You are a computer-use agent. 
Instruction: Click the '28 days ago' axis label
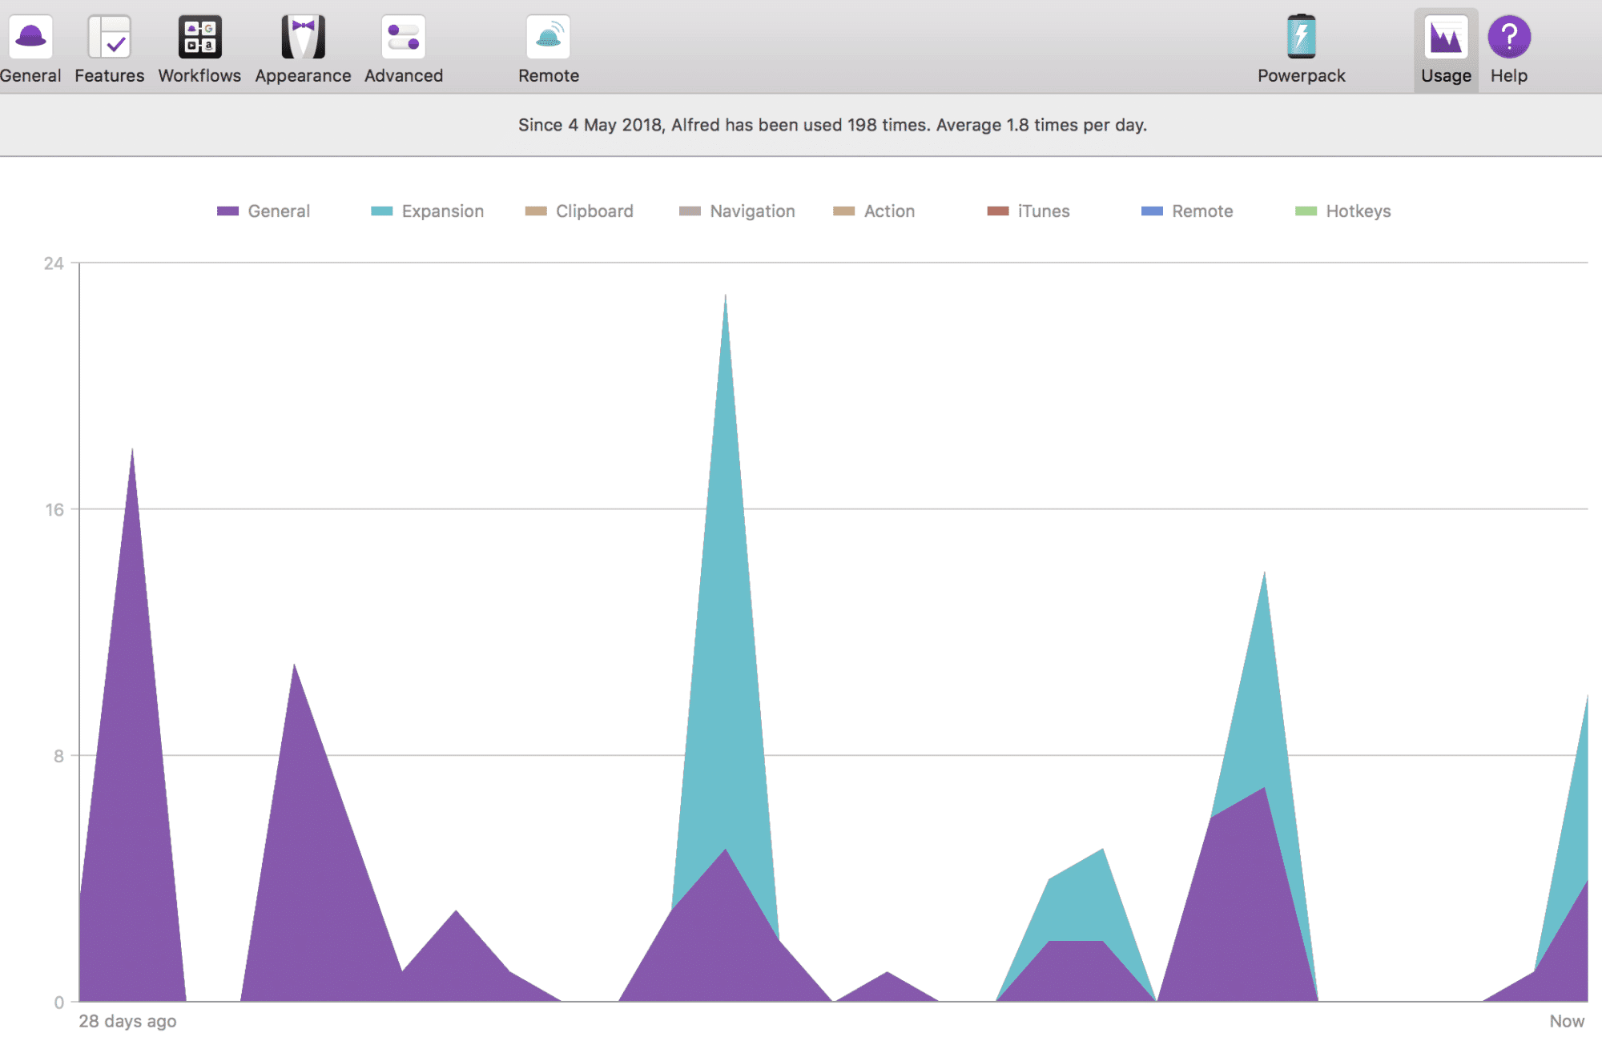tap(127, 1021)
